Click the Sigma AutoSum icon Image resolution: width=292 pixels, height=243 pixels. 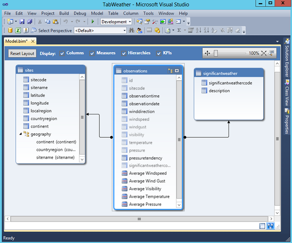point(179,30)
